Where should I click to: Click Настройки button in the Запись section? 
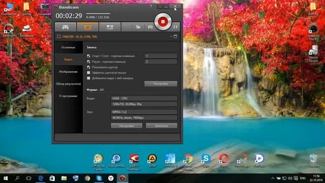pyautogui.click(x=161, y=83)
